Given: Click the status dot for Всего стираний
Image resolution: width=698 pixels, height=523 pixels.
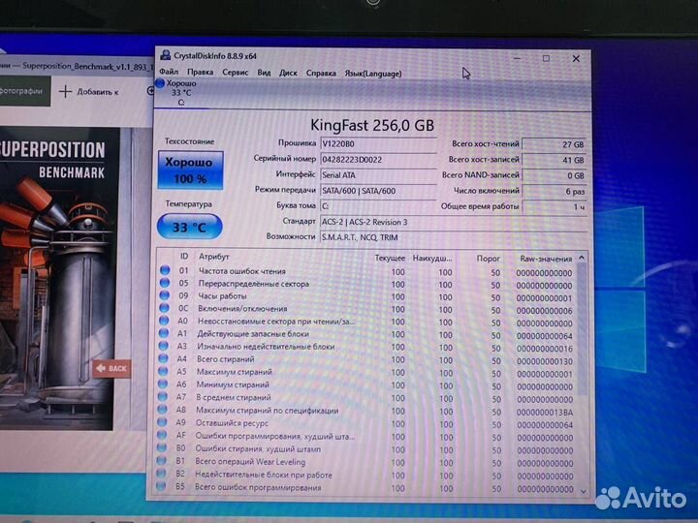Looking at the screenshot, I should (x=164, y=357).
